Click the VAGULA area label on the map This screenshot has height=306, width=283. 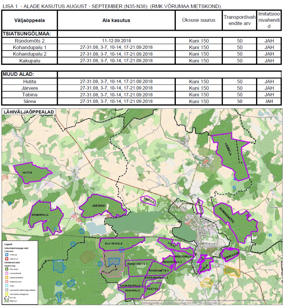click(149, 201)
